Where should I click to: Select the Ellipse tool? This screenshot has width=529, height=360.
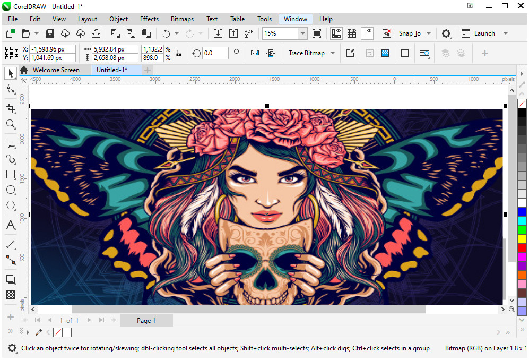click(x=11, y=190)
